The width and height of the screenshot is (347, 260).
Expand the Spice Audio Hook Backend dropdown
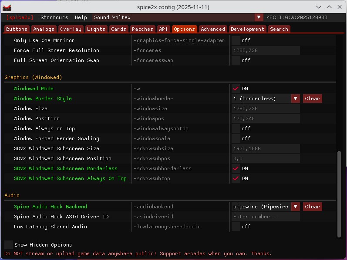pos(295,207)
